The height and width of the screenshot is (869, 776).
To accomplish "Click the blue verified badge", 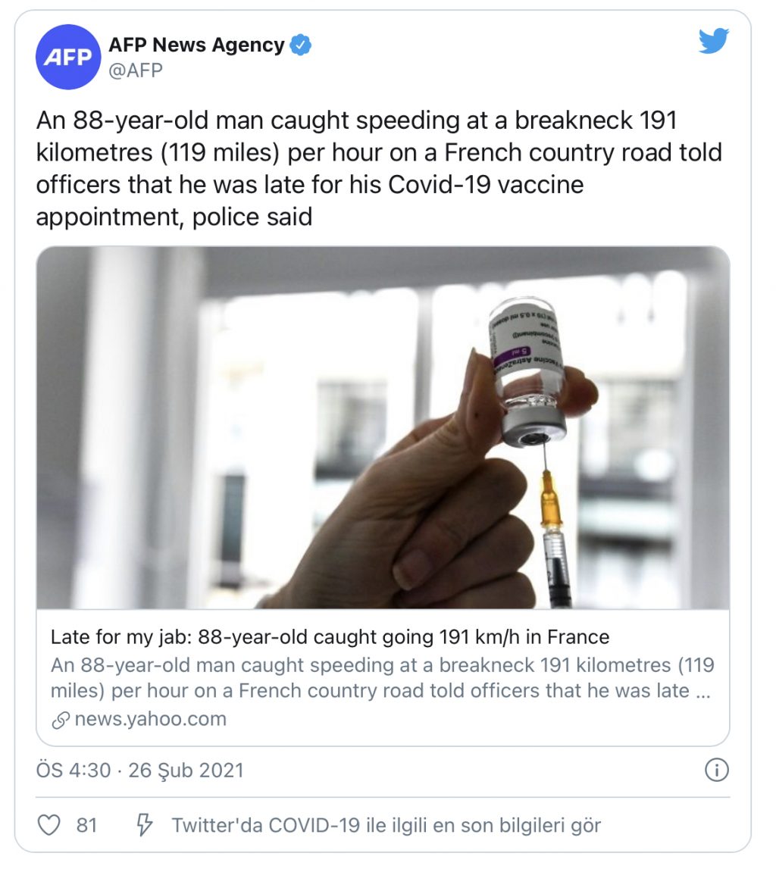I will [302, 45].
